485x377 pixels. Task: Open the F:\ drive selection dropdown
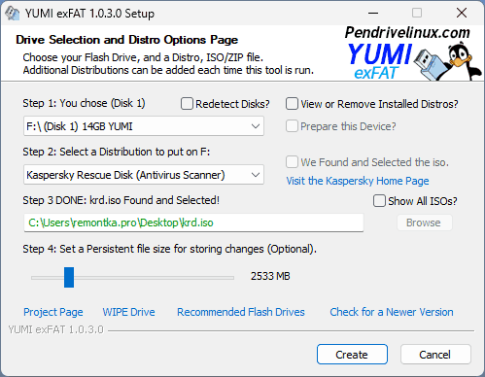(144, 126)
